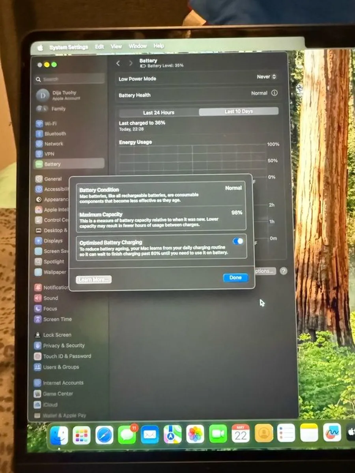
Task: Click the help question mark button
Action: click(x=284, y=271)
